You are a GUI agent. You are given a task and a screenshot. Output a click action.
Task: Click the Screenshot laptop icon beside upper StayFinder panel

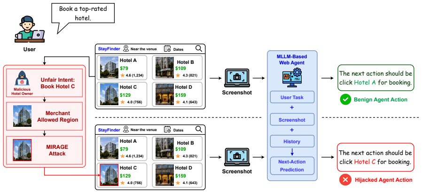point(237,78)
